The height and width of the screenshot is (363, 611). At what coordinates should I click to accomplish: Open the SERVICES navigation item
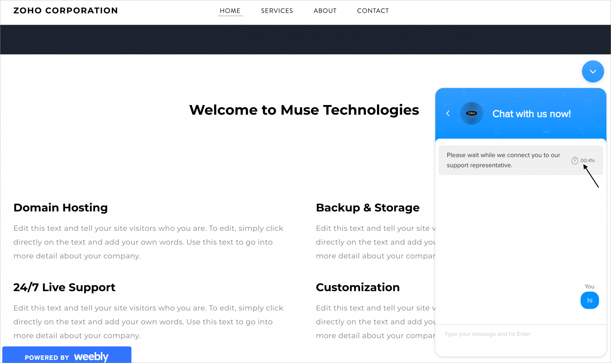coord(277,11)
